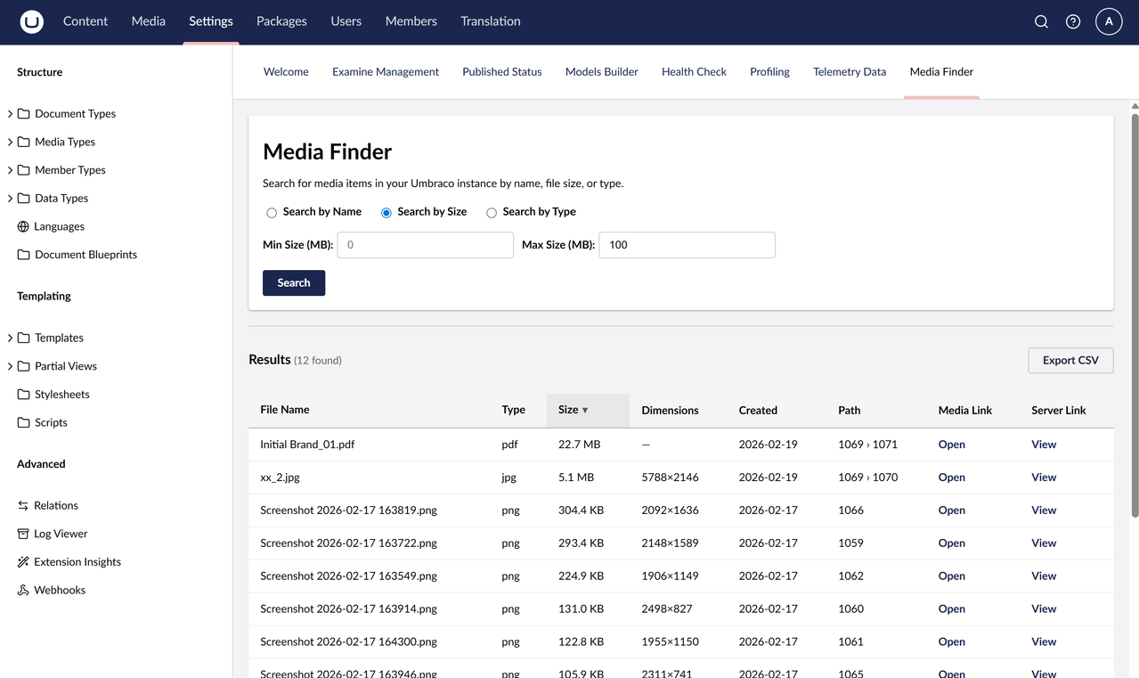Click the Umbraco logo icon

point(32,21)
